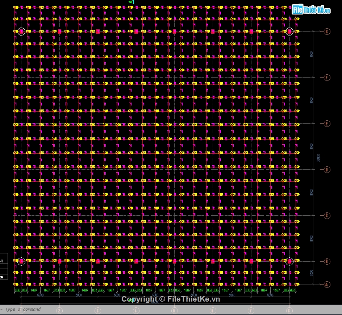Select red column marker at axis G-4
342x315 pixels.
(x=136, y=32)
